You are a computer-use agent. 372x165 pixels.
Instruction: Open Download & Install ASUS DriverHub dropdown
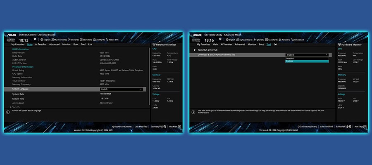click(x=307, y=55)
